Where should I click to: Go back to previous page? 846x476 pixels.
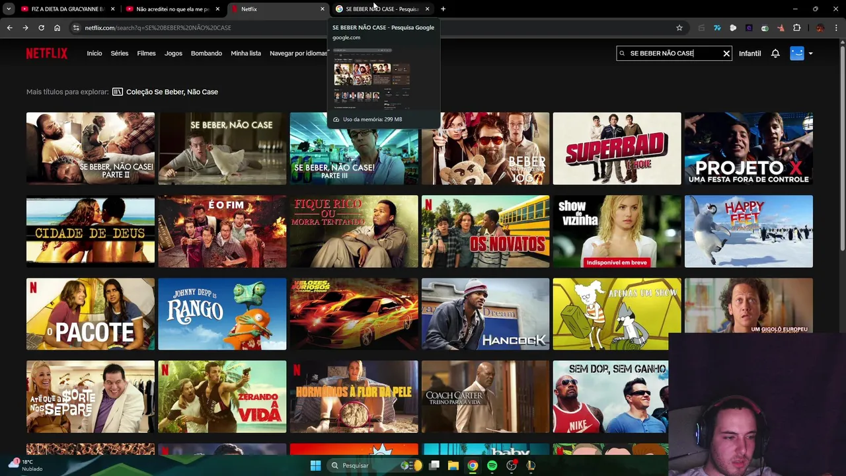pos(9,28)
